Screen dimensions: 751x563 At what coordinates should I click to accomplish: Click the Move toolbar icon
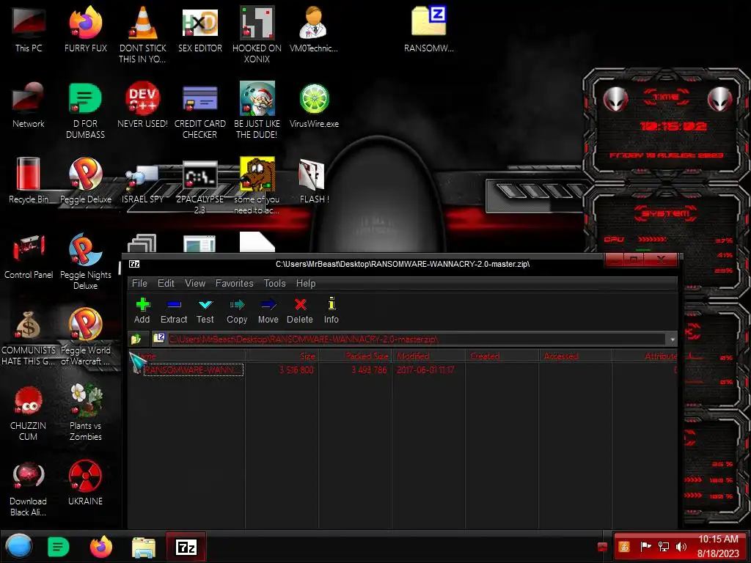[x=268, y=311]
